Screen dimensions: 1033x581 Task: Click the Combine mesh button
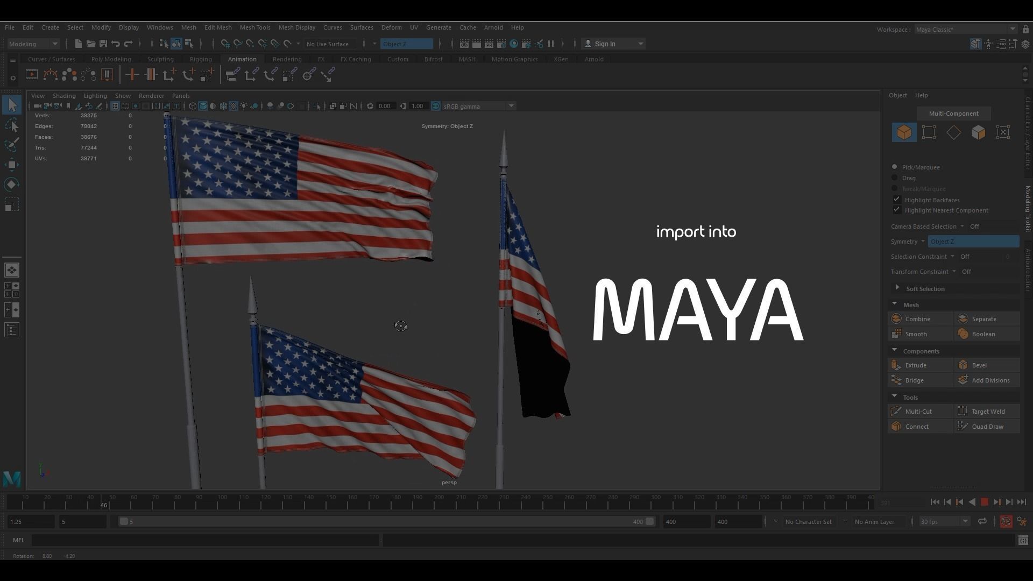point(921,319)
